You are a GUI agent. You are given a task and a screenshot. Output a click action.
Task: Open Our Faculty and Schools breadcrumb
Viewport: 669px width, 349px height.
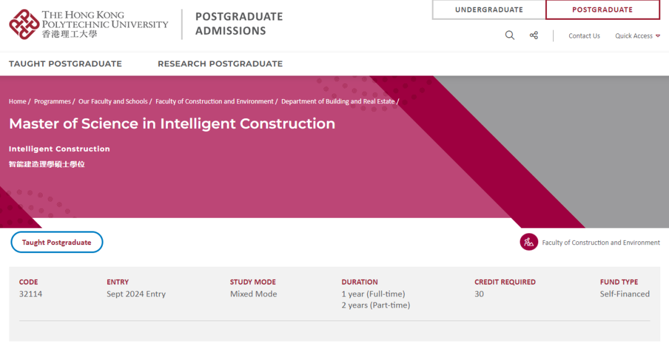pos(113,101)
